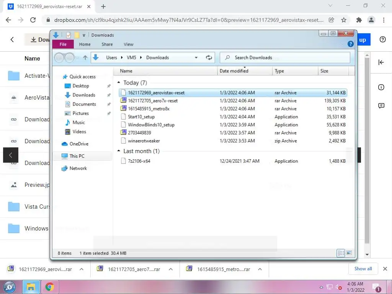Switch to details view button
The image size is (392, 294).
341,253
